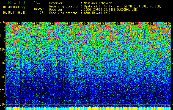The image size is (173, 110).
Task: Click the Receiving Location label
Action: [64, 6]
